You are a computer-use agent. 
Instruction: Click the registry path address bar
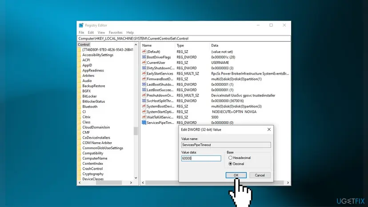184,39
